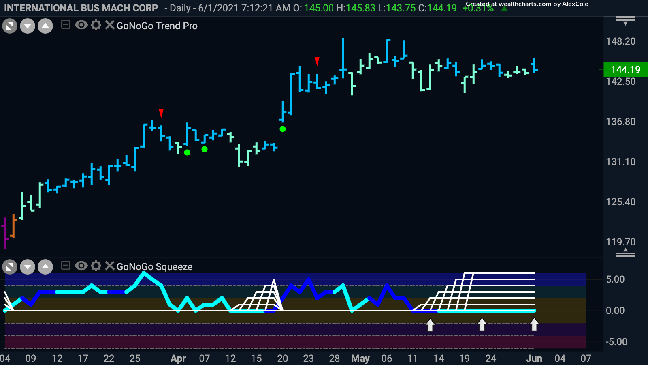Click the +0.31% change value

[478, 9]
